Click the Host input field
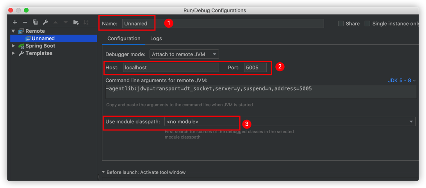The image size is (426, 188). click(x=171, y=67)
